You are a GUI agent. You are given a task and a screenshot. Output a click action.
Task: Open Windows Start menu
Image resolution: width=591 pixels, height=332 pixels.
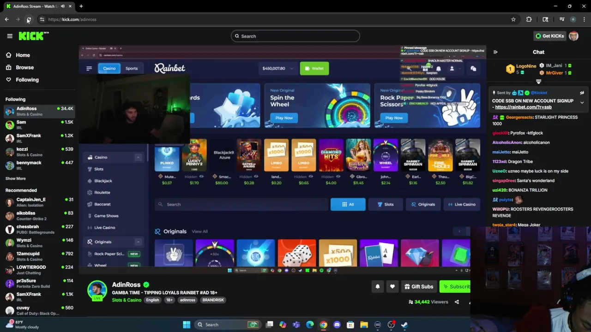(187, 325)
